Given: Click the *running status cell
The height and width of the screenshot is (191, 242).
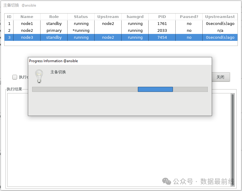Looking at the screenshot, I should [81, 30].
